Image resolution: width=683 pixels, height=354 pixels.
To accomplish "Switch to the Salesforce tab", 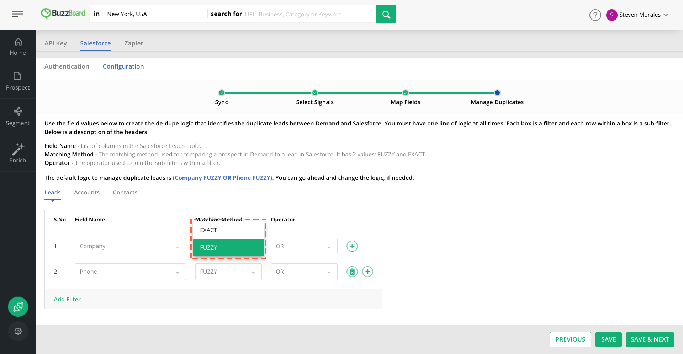I will pyautogui.click(x=95, y=43).
